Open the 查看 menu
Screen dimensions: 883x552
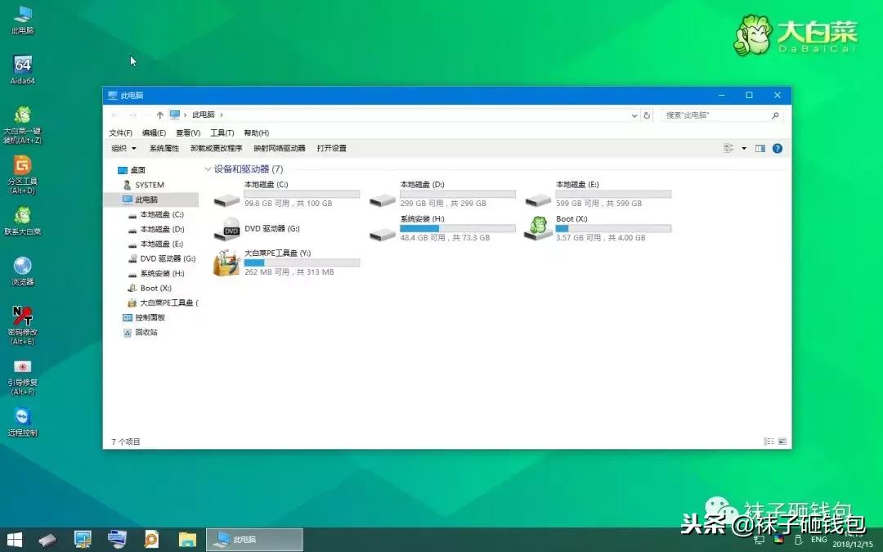pos(187,132)
